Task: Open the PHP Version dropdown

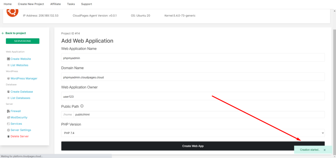Action: point(193,133)
